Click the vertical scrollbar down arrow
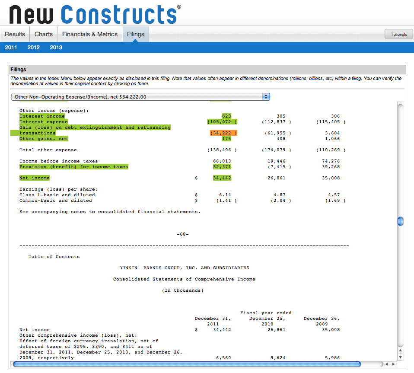Viewport: 414px width, 373px height. pos(400,357)
